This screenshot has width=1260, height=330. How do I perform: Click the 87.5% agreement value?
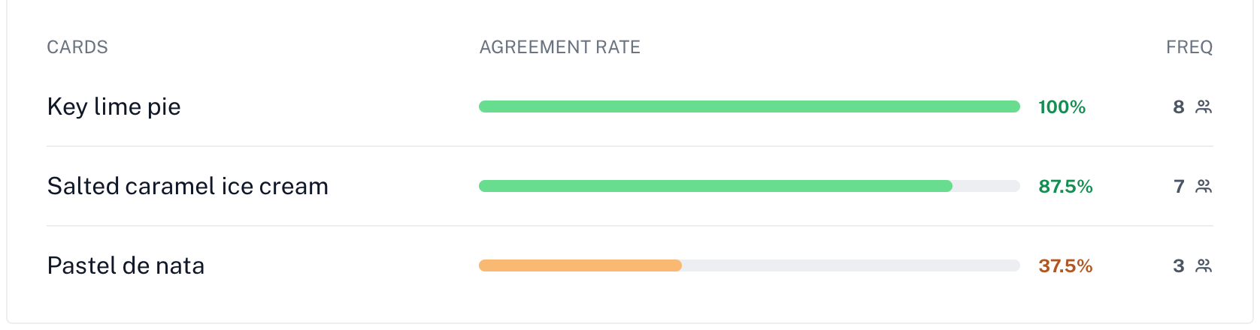point(1065,187)
